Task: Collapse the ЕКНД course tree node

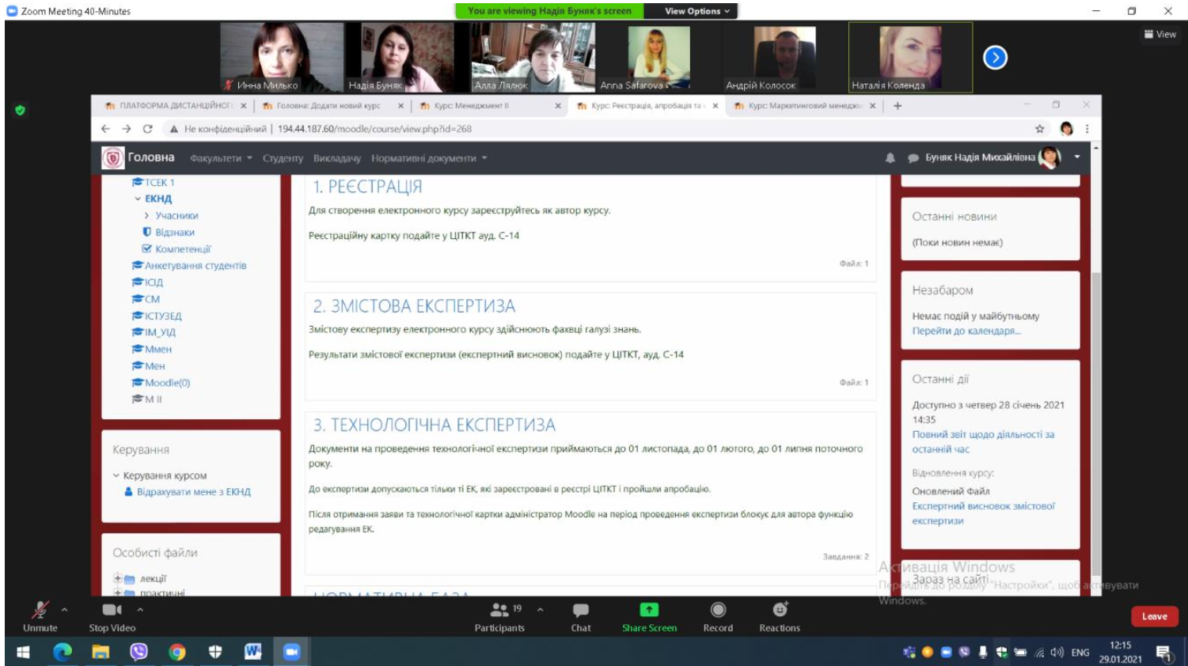Action: (x=138, y=199)
